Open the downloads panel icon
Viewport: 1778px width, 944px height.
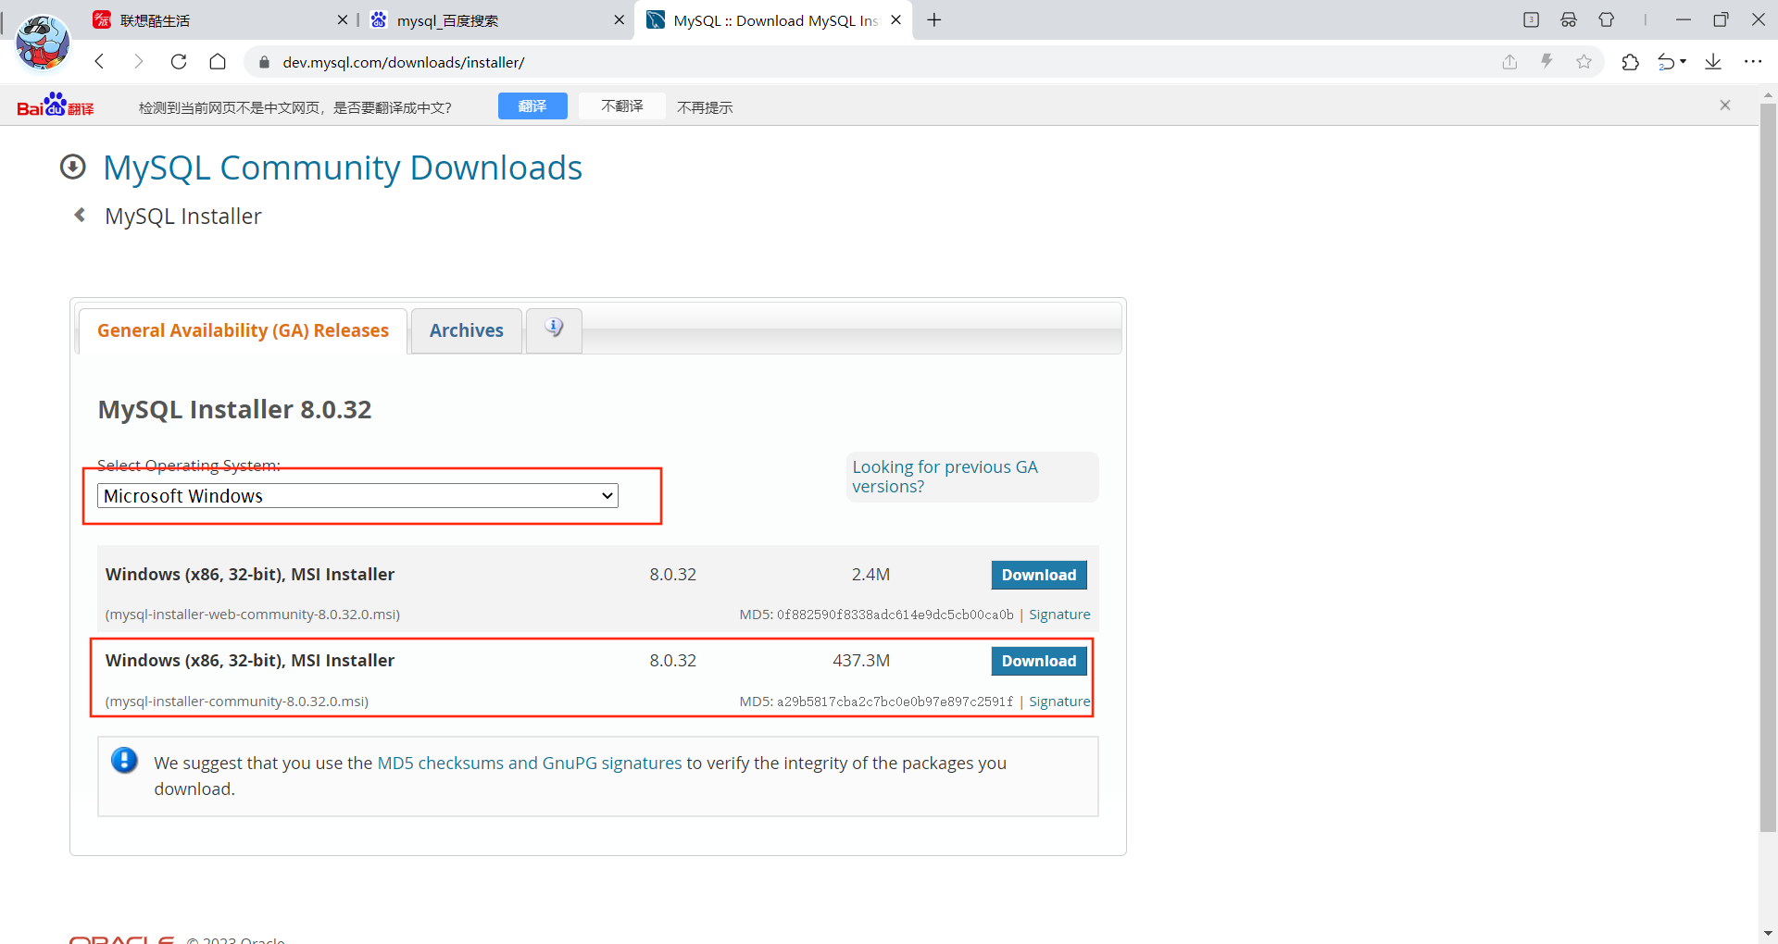click(1713, 62)
